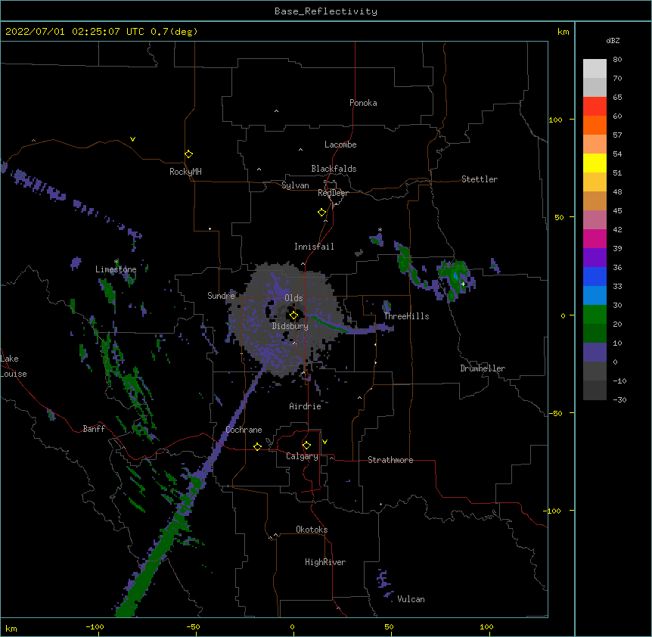The height and width of the screenshot is (637, 652).
Task: Select the 54 dBZ yellow color swatch
Action: [x=595, y=163]
